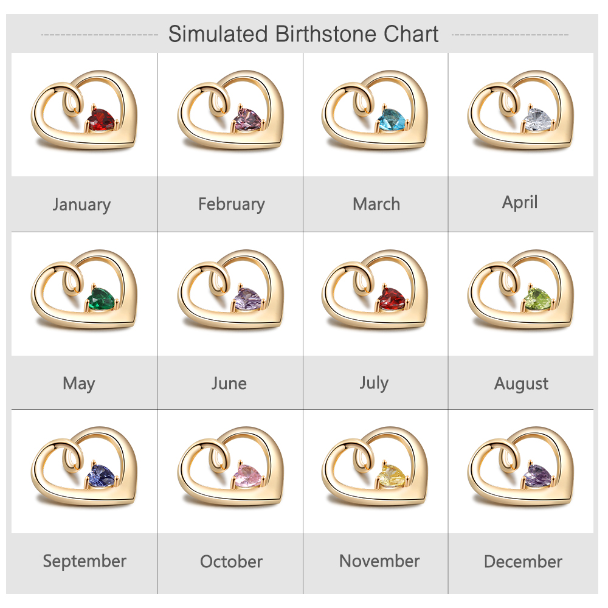Click the yellow gemstone in November pendant
608x608 pixels.
[392, 476]
